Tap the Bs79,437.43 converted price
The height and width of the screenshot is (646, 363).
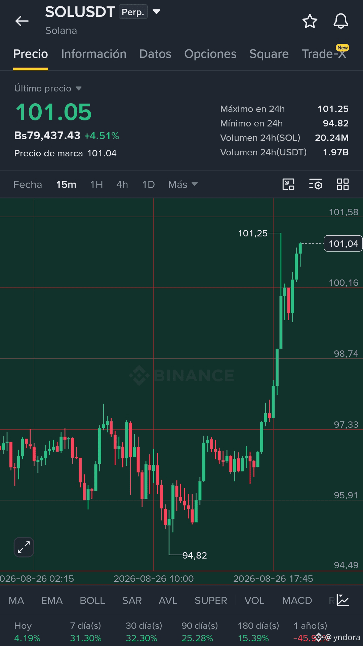click(x=47, y=136)
